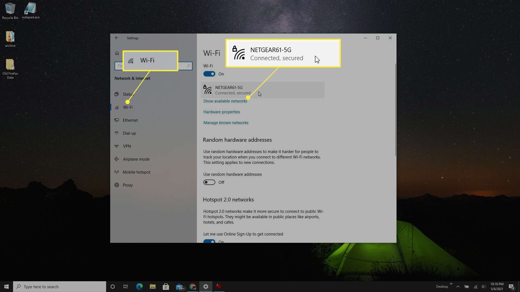Viewport: 520px width, 292px height.
Task: Open Hardware properties link
Action: (x=222, y=112)
